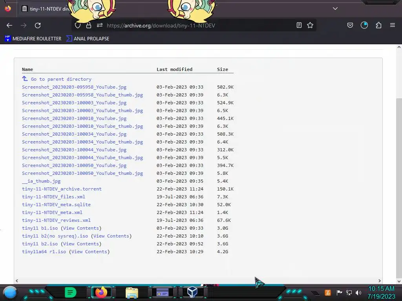This screenshot has width=402, height=301.
Task: Open Pocket save icon
Action: point(350,25)
